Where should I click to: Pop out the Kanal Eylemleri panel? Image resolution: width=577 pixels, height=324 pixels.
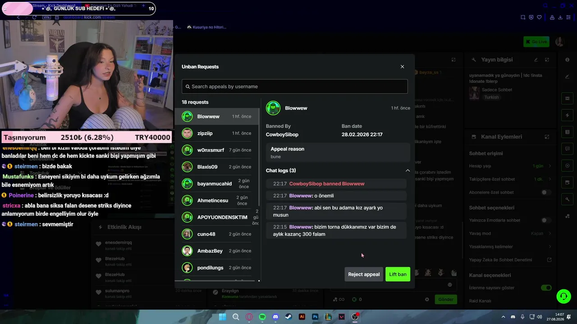[x=547, y=137]
